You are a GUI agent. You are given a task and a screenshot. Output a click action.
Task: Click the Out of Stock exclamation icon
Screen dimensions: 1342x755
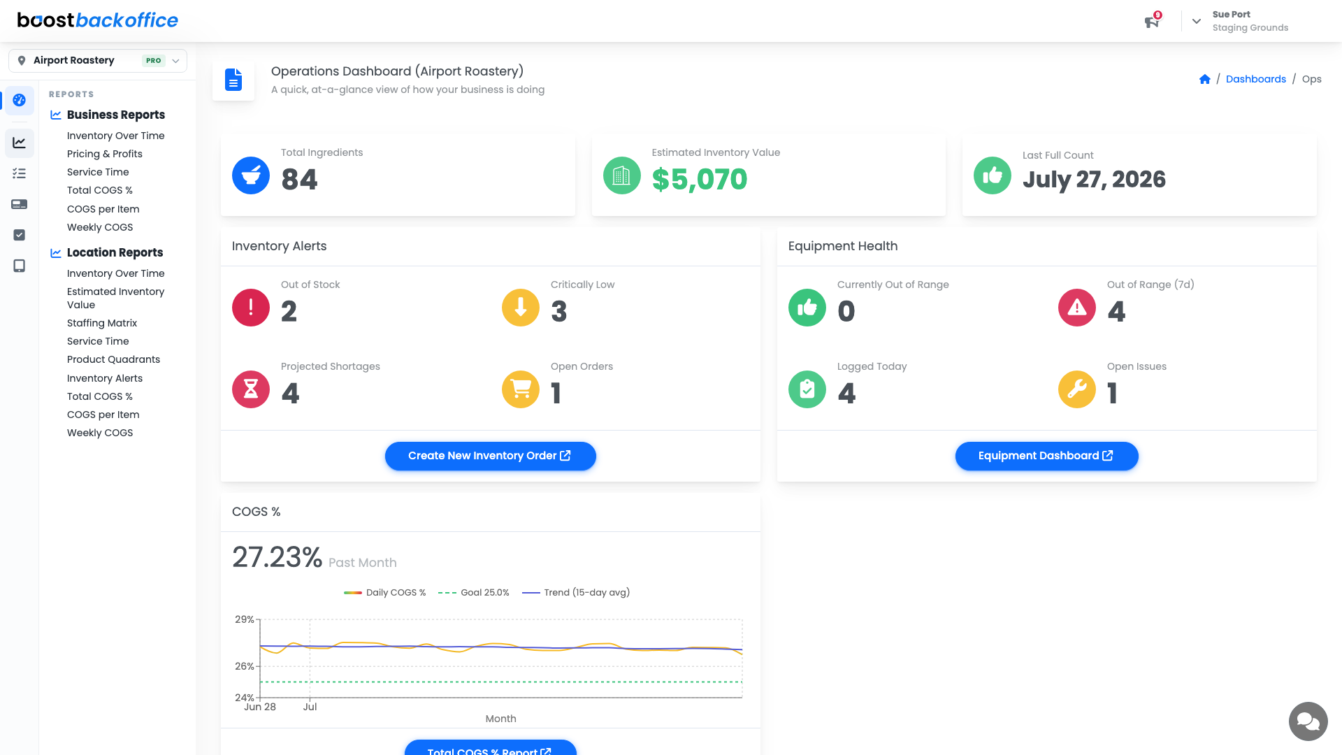(251, 308)
